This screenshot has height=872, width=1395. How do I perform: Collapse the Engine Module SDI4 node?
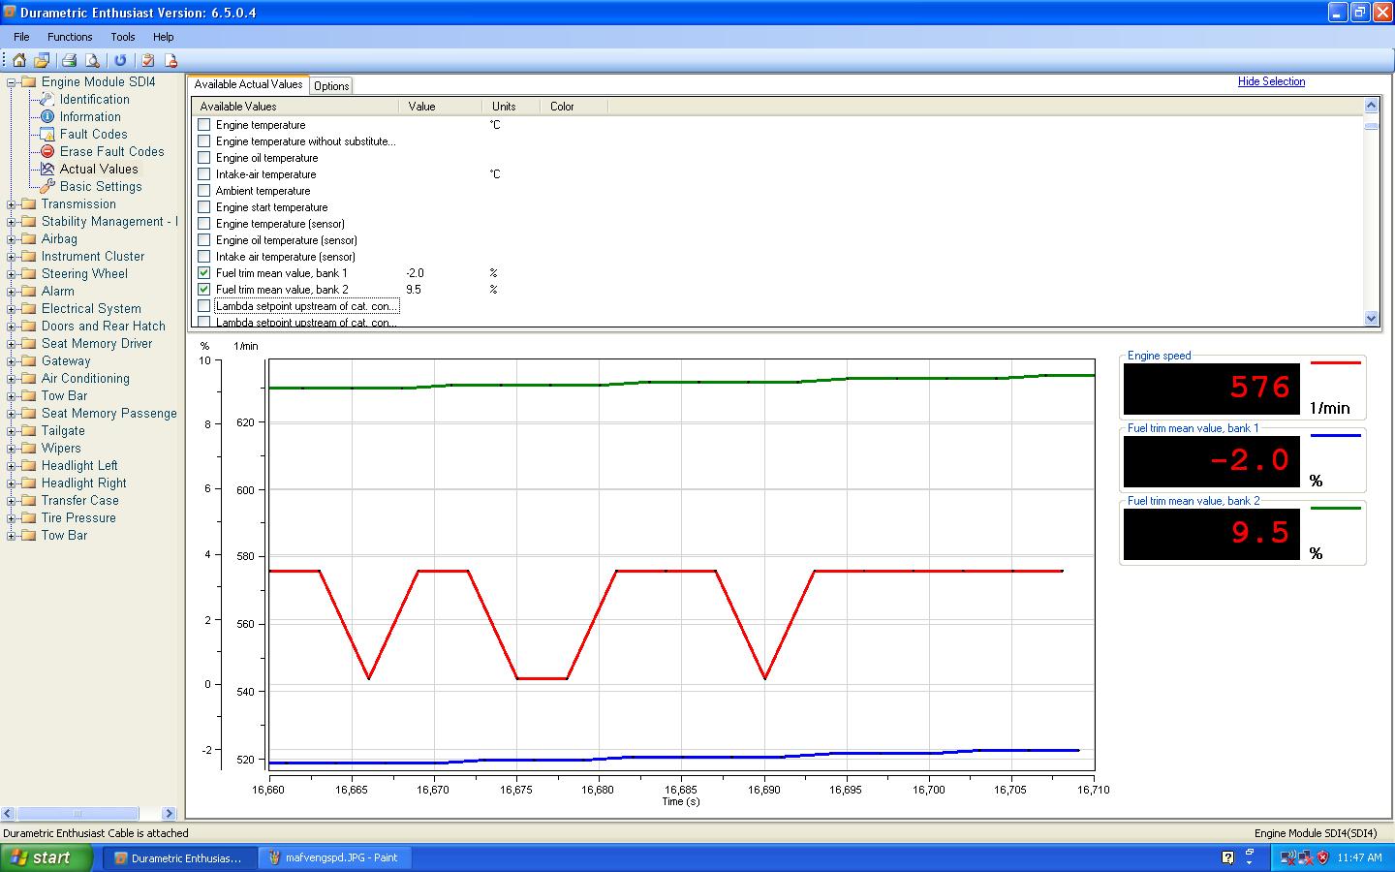click(x=11, y=82)
